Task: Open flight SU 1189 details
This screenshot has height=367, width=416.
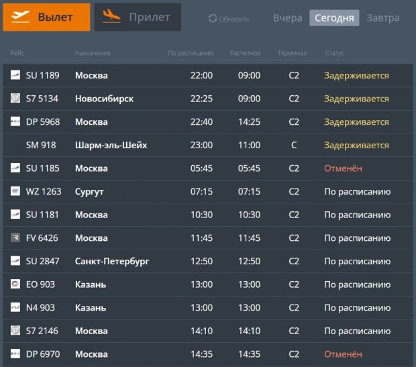Action: coord(208,75)
